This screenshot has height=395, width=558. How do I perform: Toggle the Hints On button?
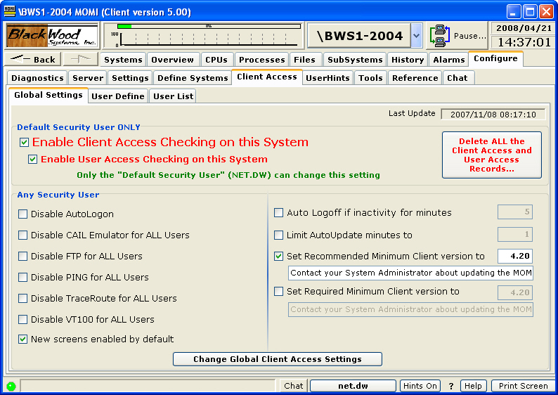pos(420,386)
